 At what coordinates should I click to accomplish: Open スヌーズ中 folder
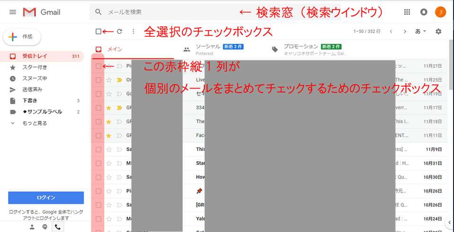point(42,78)
